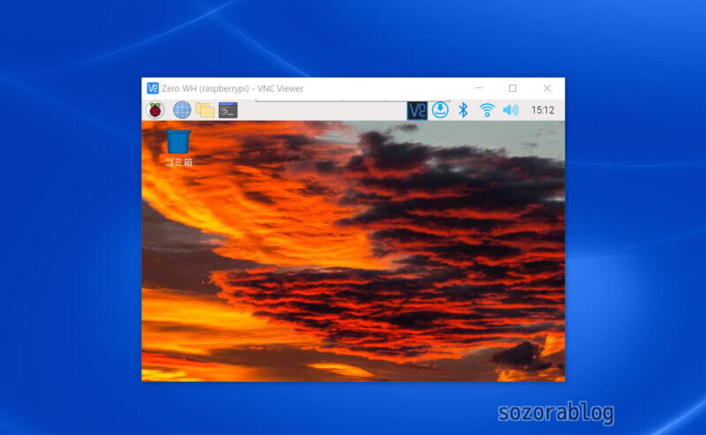Open the Raspberry Pi main menu

tap(155, 110)
